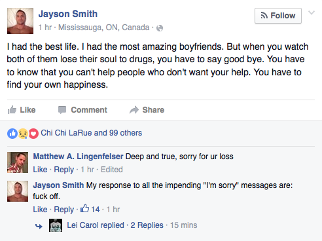Click the sad face reaction icon

click(x=23, y=134)
